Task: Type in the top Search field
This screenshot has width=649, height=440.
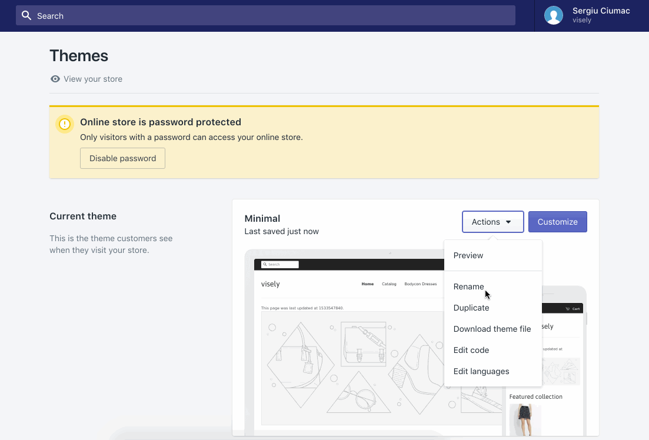Action: [x=265, y=15]
